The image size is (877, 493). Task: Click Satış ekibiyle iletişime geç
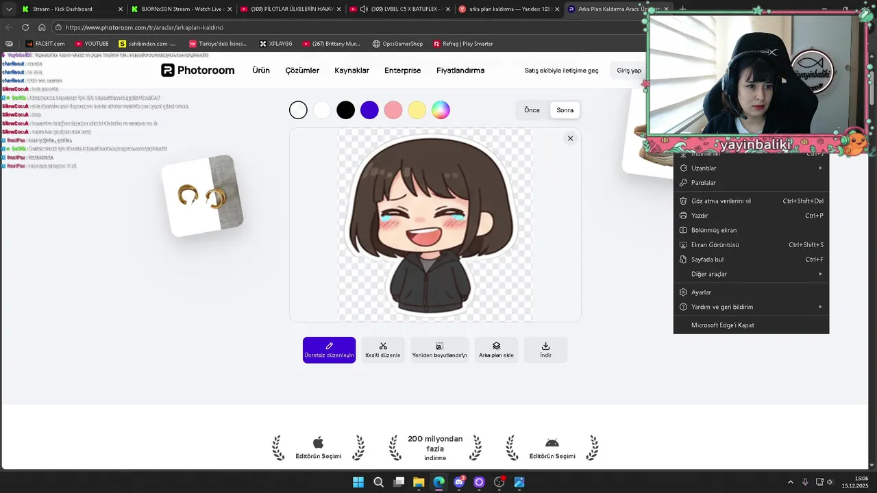pos(561,71)
